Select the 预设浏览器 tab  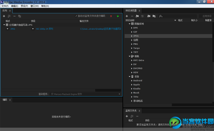pyautogui.click(x=131, y=11)
